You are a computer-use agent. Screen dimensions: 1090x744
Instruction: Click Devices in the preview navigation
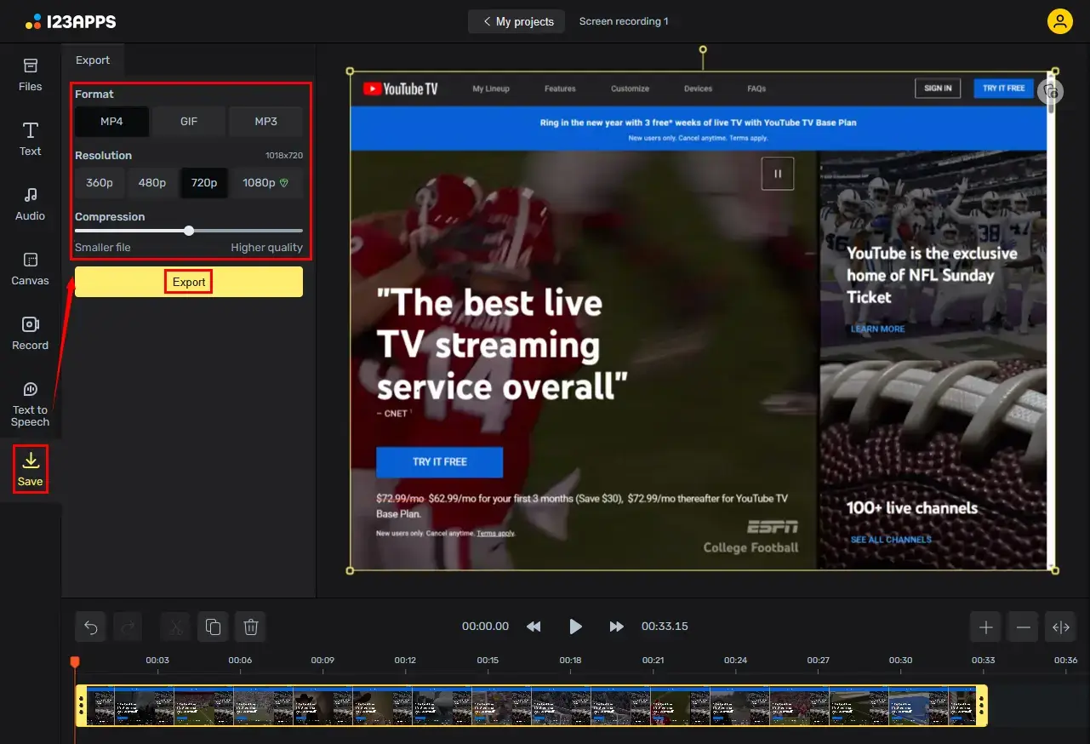tap(699, 89)
